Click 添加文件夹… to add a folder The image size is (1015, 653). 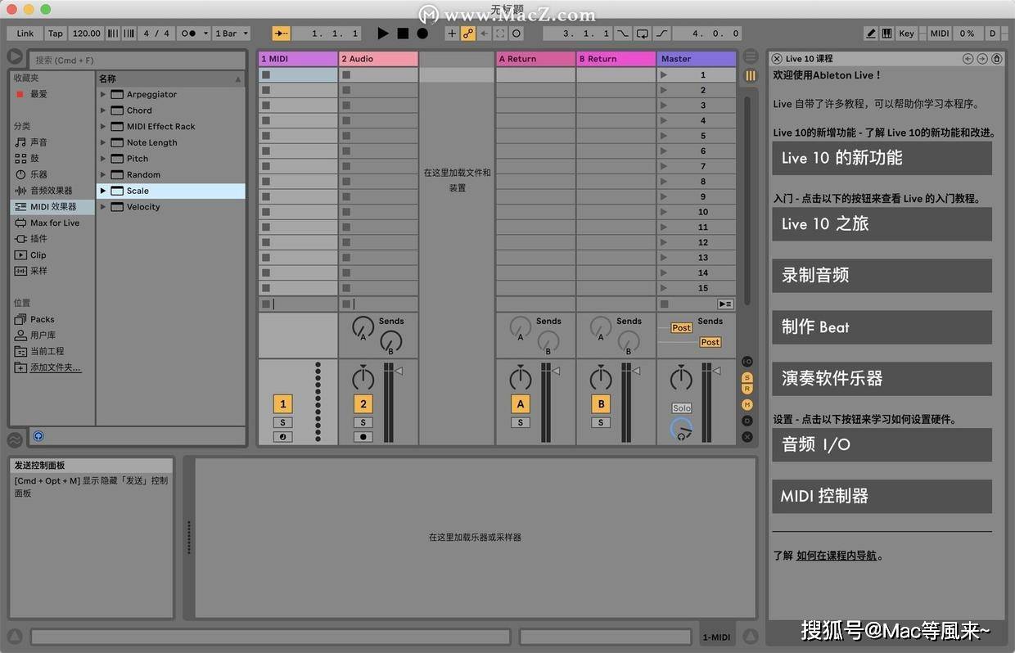click(x=55, y=367)
